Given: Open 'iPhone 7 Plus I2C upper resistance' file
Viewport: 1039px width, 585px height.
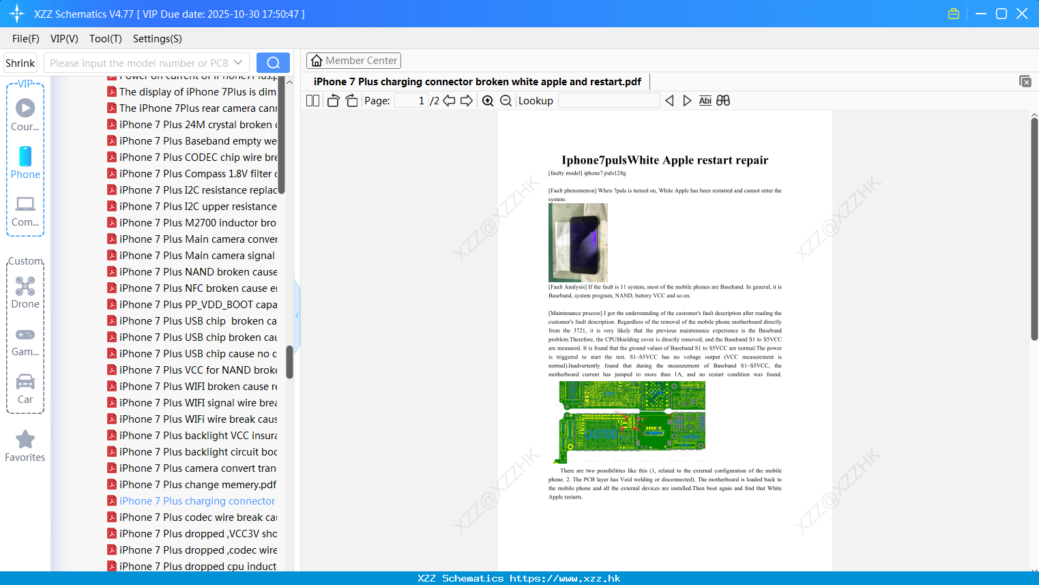Looking at the screenshot, I should (x=192, y=207).
